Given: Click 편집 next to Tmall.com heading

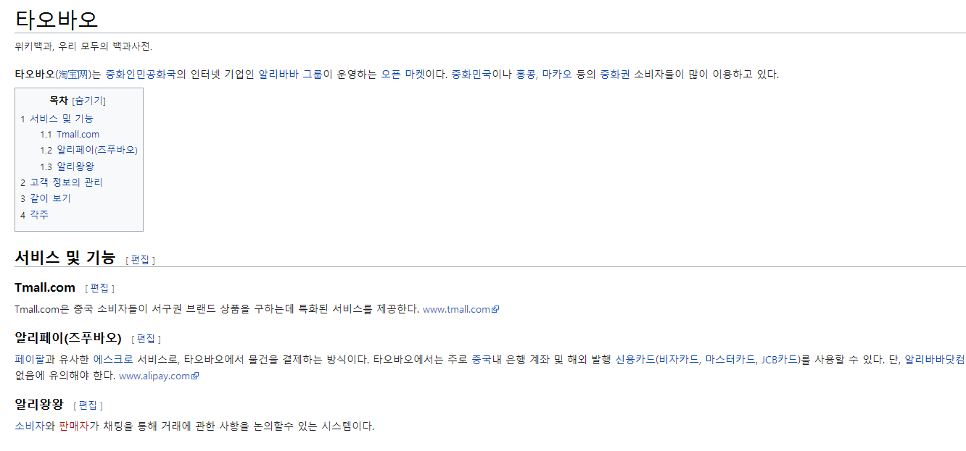Looking at the screenshot, I should pos(99,288).
